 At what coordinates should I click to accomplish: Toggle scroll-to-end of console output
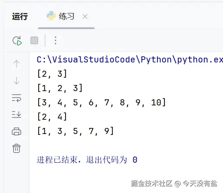tap(16, 114)
